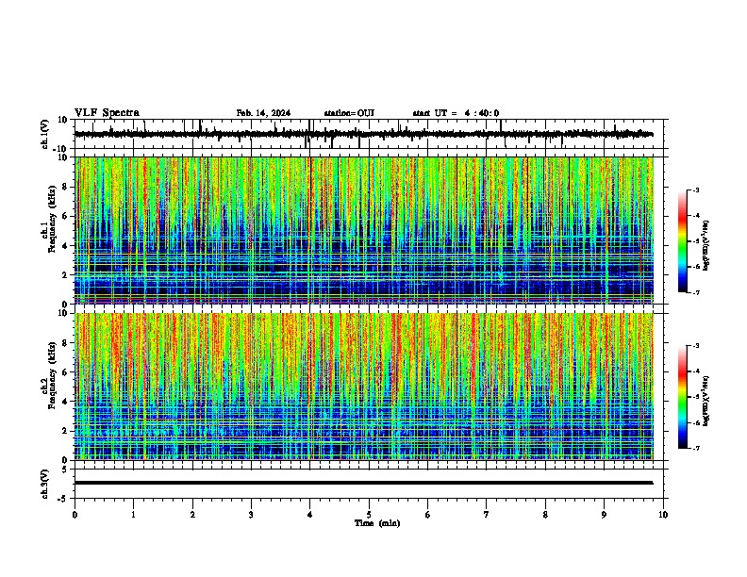Image resolution: width=747 pixels, height=577 pixels.
Task: Click the "ch.1(V)" waveform axis label
Action: [x=45, y=134]
